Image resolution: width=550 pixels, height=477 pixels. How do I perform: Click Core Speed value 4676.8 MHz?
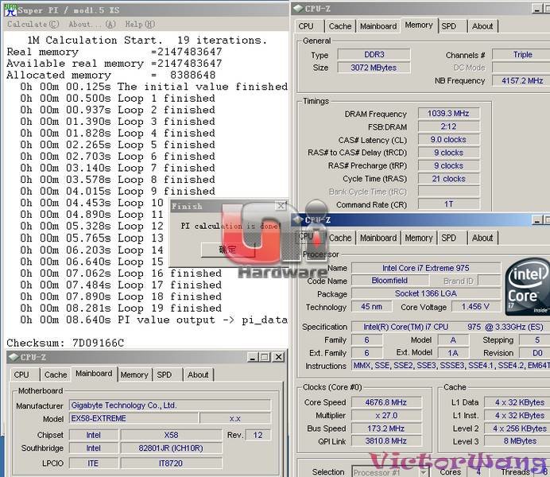click(x=386, y=402)
